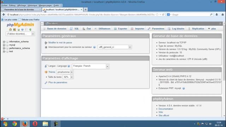The image size is (226, 127).
Task: Open the Tables récentes dropdown
Action: click(x=20, y=34)
